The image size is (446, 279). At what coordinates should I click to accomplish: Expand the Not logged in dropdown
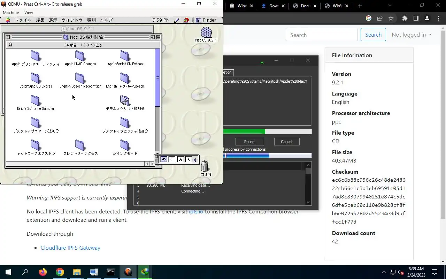(x=412, y=35)
